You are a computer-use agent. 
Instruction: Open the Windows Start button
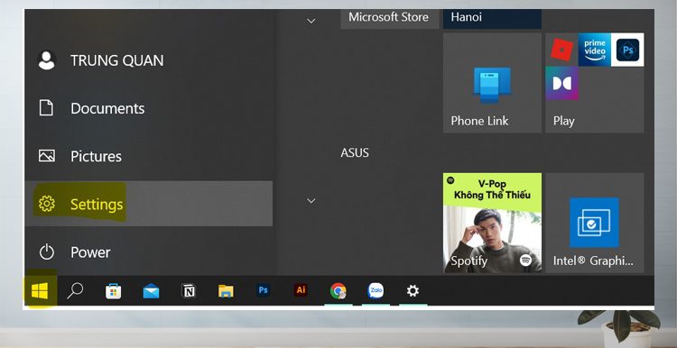[40, 291]
